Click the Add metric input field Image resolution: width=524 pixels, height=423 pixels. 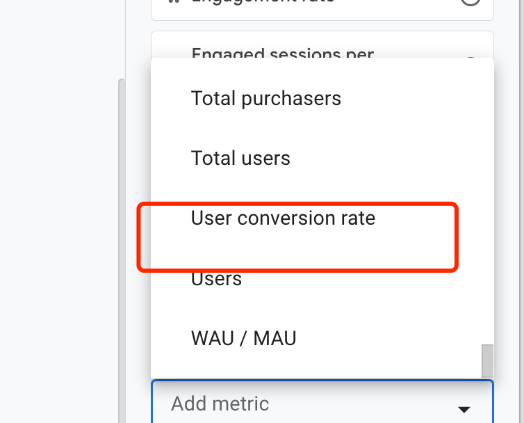tap(306, 404)
